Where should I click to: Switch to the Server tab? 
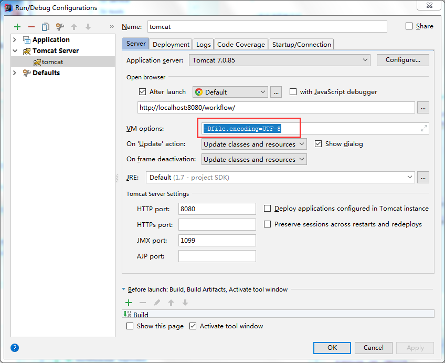(136, 44)
